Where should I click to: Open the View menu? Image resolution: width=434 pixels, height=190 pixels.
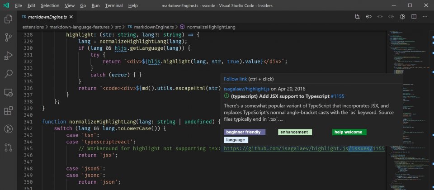[70, 5]
